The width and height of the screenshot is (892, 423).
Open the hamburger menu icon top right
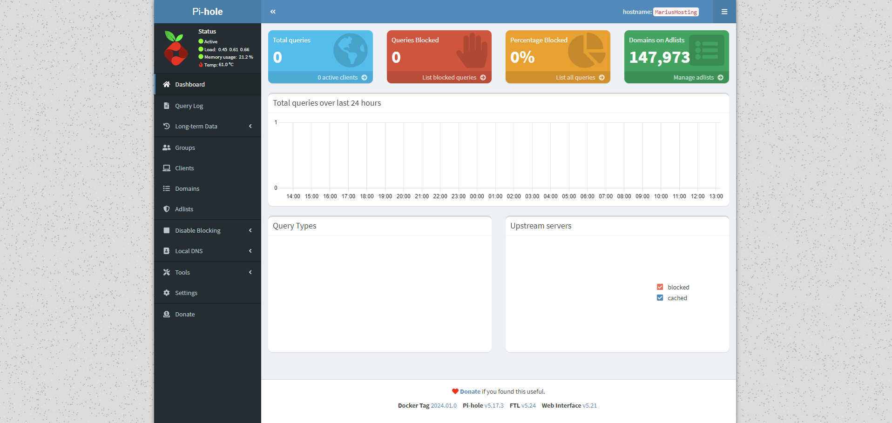point(724,12)
